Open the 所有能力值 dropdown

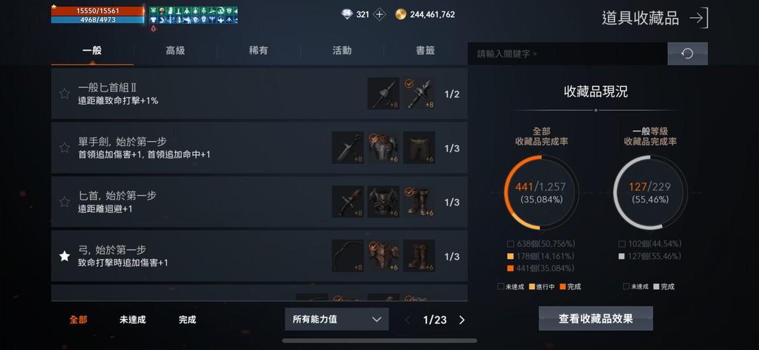pyautogui.click(x=337, y=320)
